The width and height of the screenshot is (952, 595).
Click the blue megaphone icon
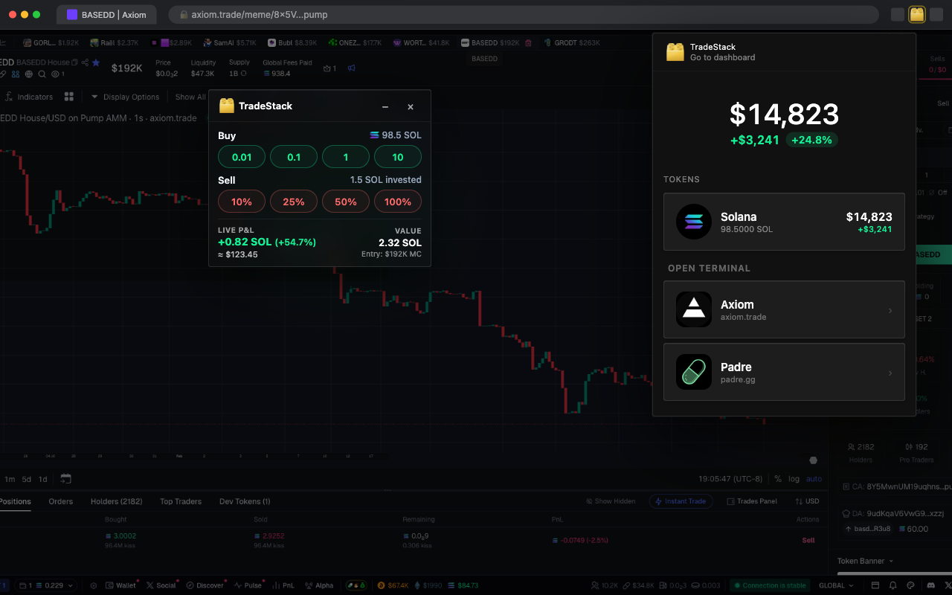[x=352, y=68]
